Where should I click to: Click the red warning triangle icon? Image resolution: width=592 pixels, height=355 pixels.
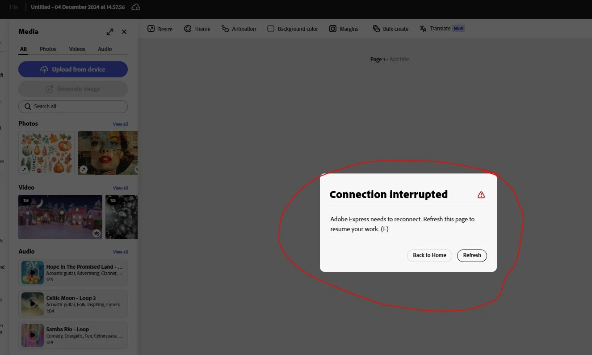(x=481, y=194)
